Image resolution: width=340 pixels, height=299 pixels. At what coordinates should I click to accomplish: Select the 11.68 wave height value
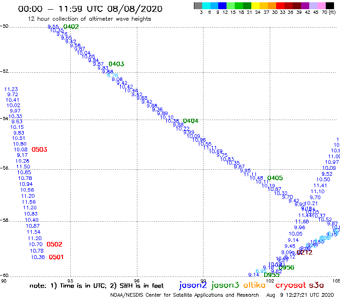coord(302,221)
